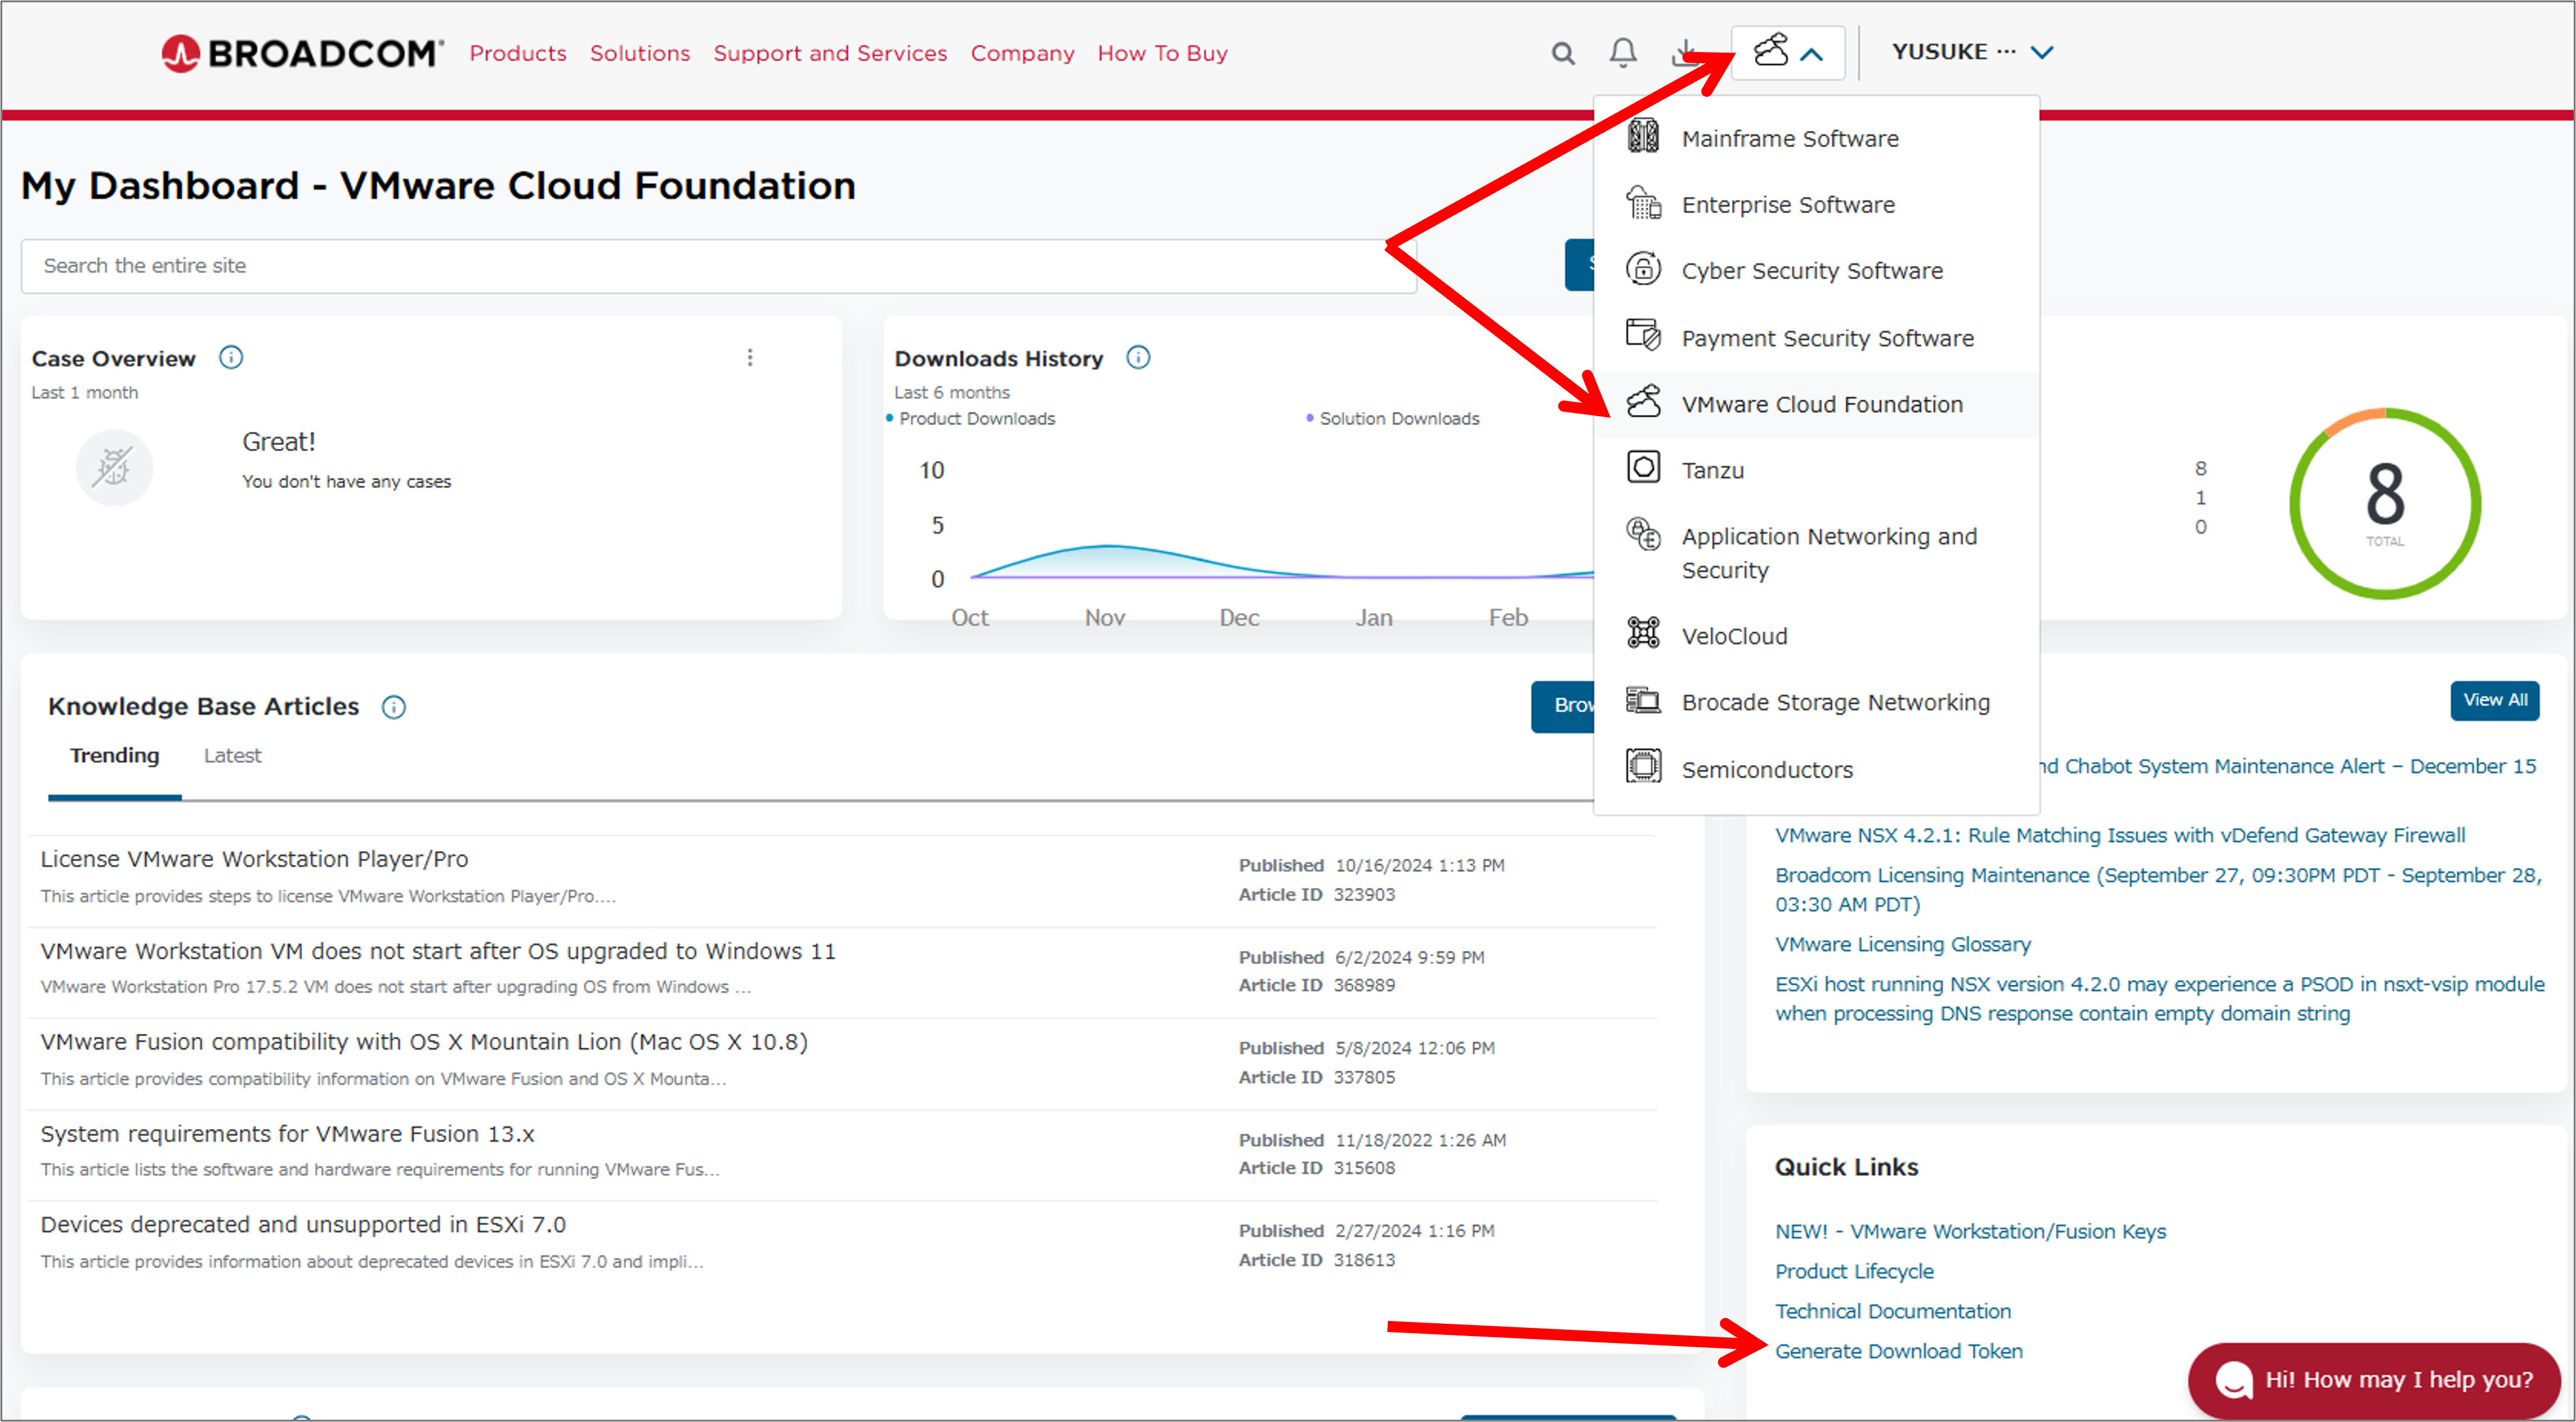Viewport: 2576px width, 1422px height.
Task: Show Knowledge Base Articles info icon
Action: [394, 707]
